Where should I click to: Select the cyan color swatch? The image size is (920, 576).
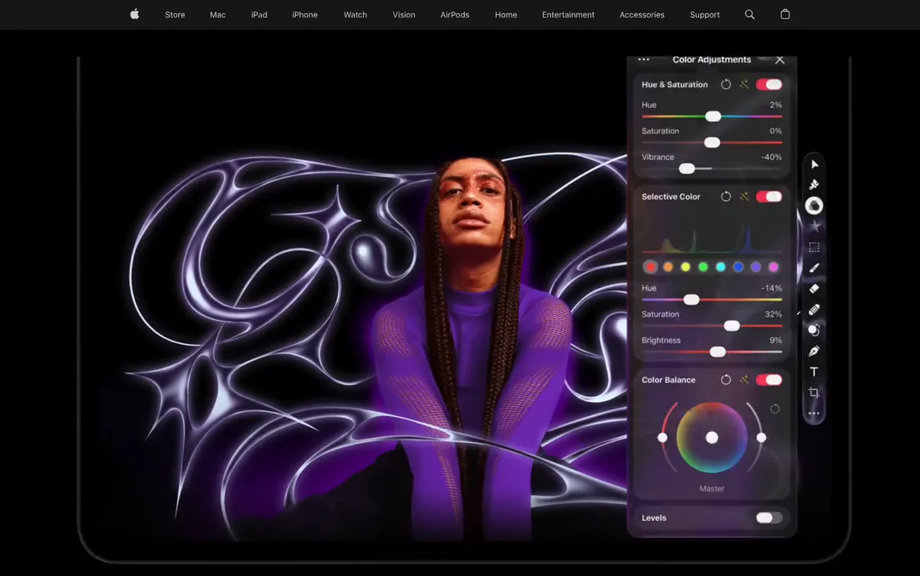[x=720, y=267]
